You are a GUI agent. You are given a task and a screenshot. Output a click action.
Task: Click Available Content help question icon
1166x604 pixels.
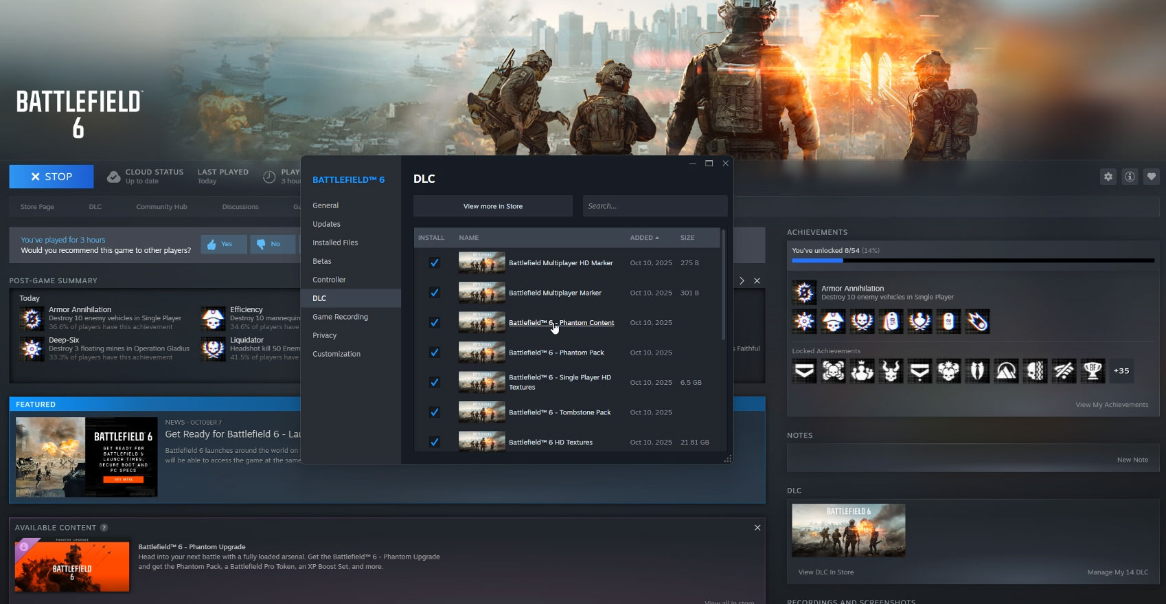(104, 528)
